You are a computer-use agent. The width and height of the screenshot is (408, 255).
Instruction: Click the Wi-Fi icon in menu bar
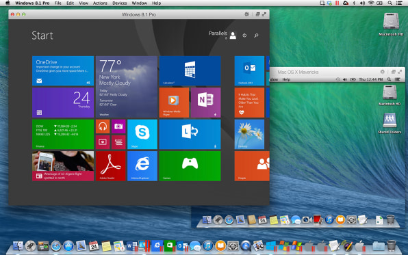(x=371, y=3)
